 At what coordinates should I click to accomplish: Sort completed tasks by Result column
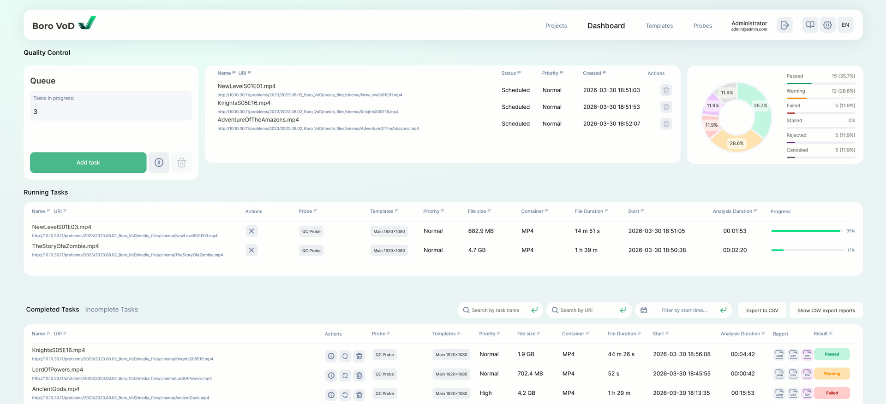pyautogui.click(x=823, y=334)
